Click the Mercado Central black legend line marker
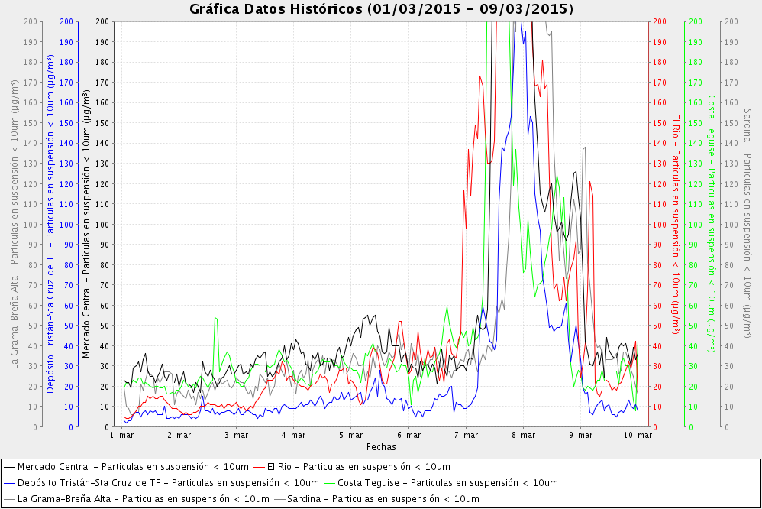762x509 pixels. [9, 466]
